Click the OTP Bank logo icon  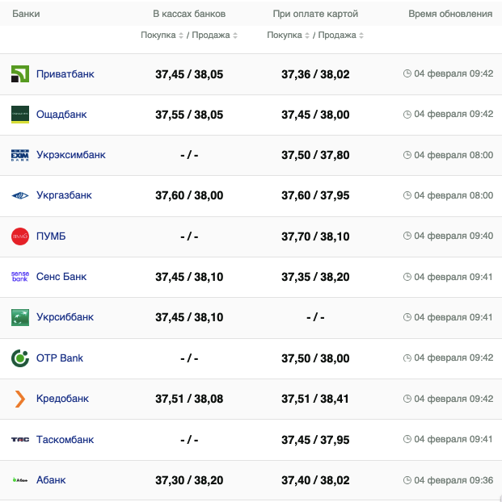[x=20, y=358]
